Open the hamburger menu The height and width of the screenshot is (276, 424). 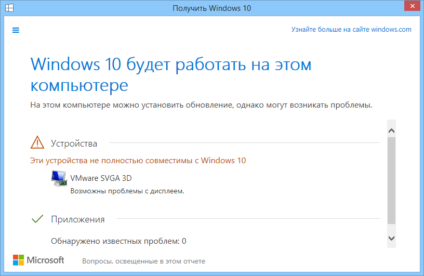point(16,30)
